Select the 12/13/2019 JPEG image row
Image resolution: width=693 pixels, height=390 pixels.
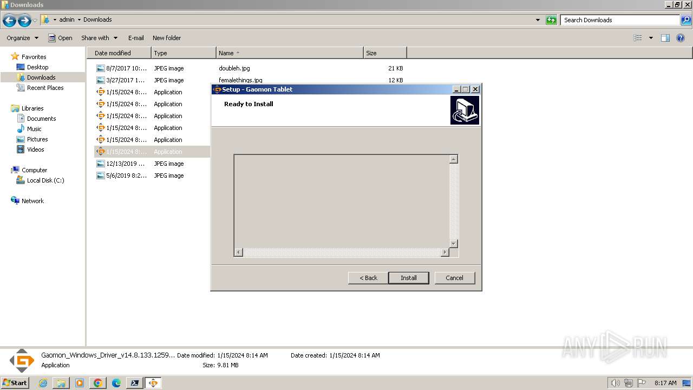152,164
